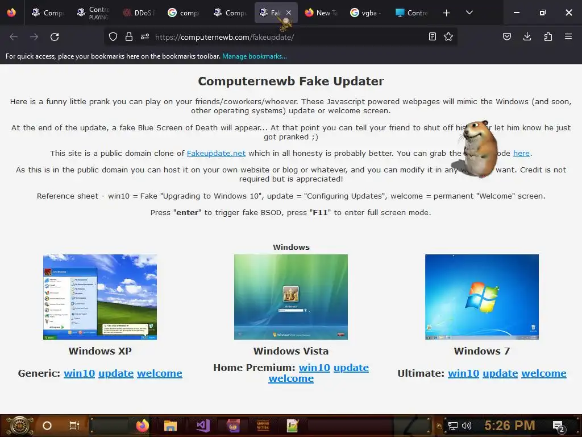Click the Windows 7 screenshot thumbnail

482,297
